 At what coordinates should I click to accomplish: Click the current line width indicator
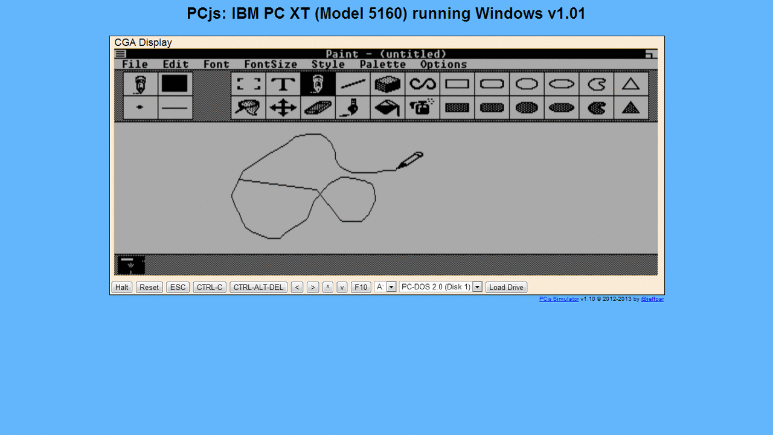[175, 108]
